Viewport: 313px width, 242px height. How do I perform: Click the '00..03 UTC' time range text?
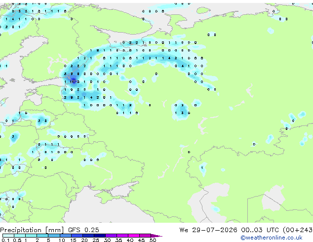click(x=260, y=230)
